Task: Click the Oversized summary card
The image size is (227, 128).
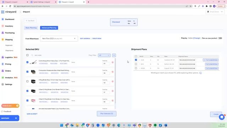Action: (124, 22)
